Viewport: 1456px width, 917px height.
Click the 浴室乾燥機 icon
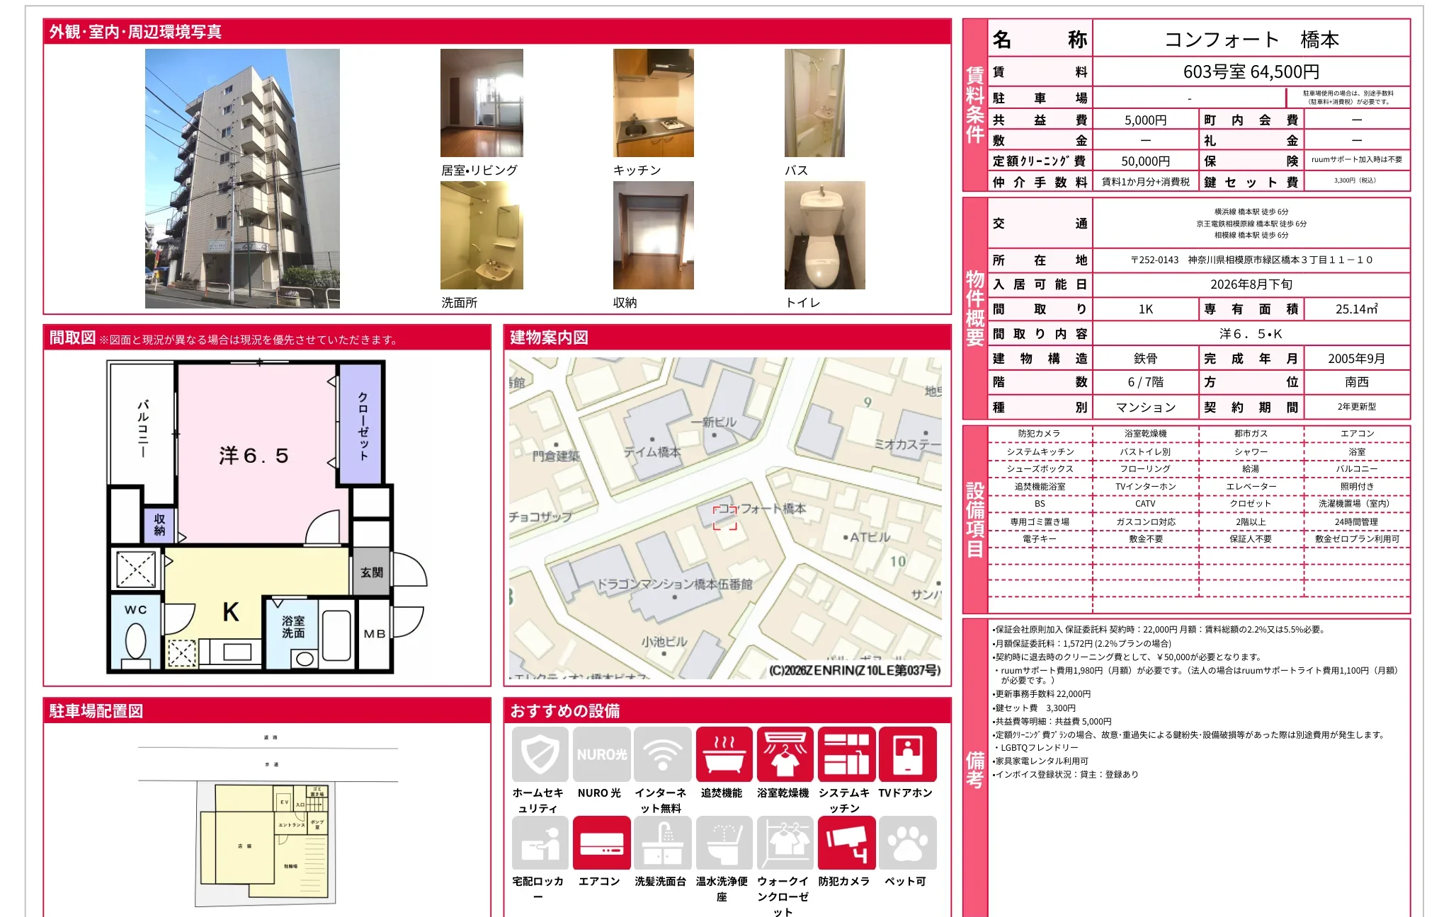(785, 754)
